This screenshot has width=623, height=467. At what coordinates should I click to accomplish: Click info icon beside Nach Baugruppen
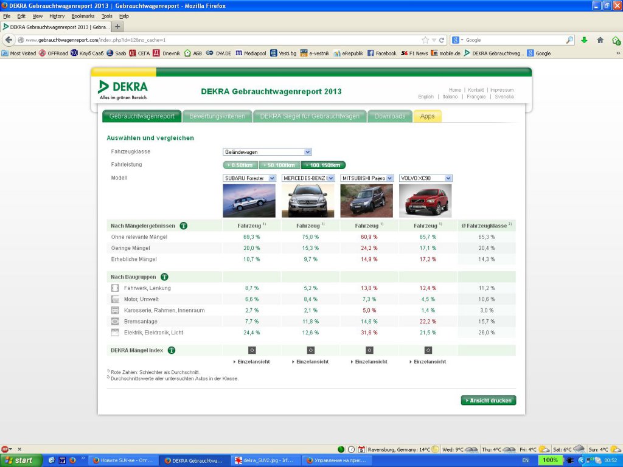click(164, 277)
